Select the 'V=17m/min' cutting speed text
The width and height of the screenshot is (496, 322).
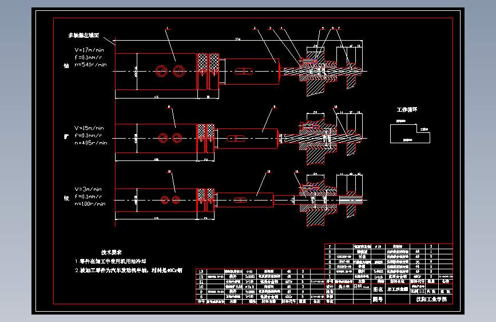(89, 50)
